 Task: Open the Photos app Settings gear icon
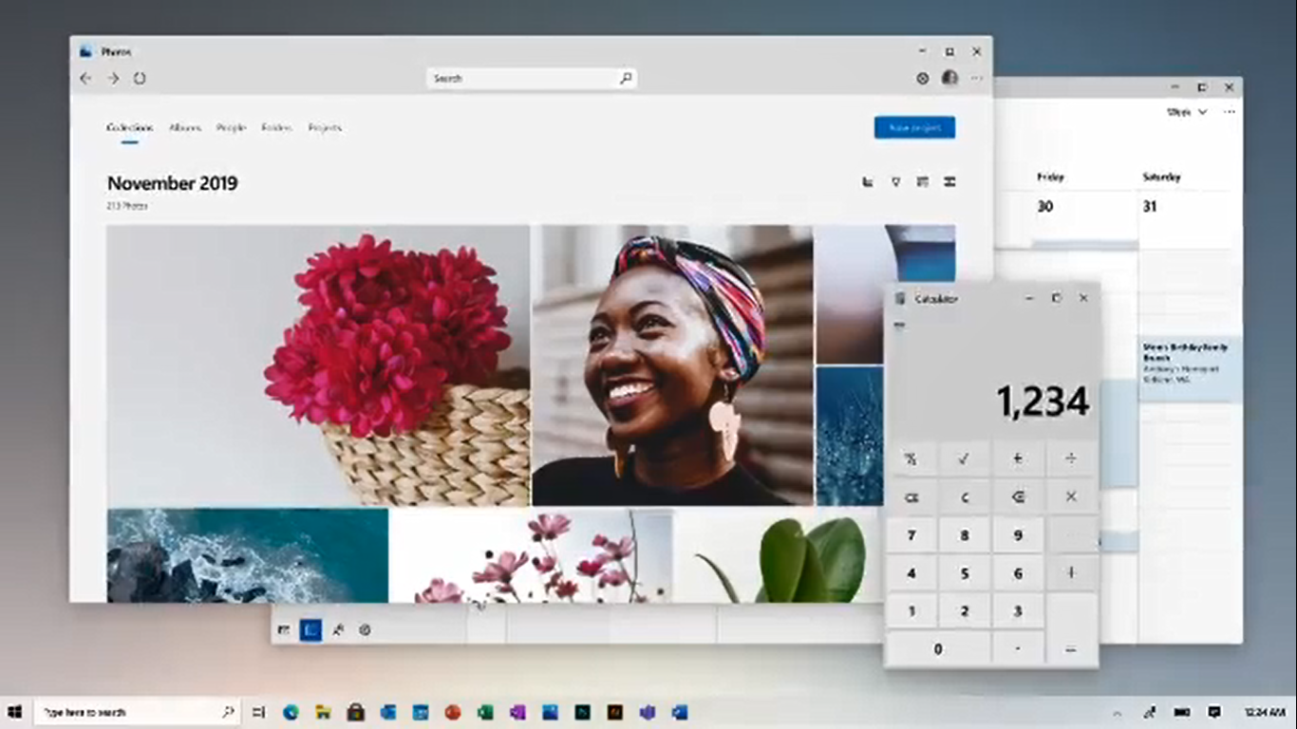920,78
